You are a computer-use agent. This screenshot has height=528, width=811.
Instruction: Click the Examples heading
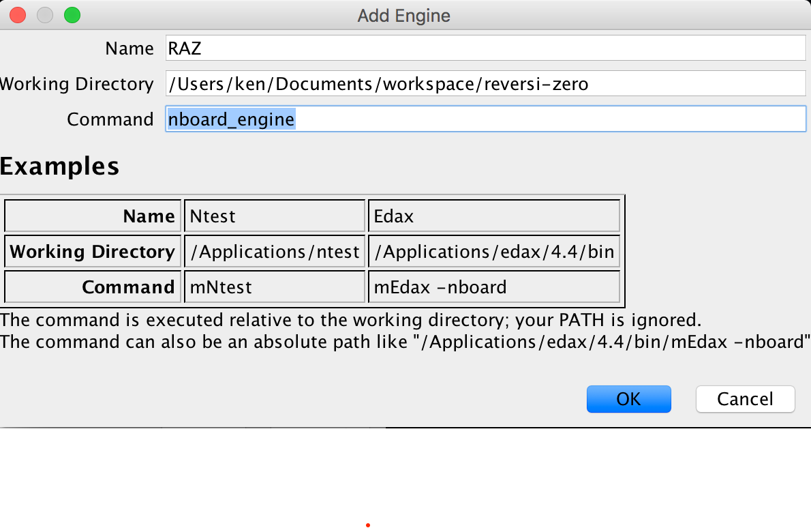pyautogui.click(x=60, y=166)
